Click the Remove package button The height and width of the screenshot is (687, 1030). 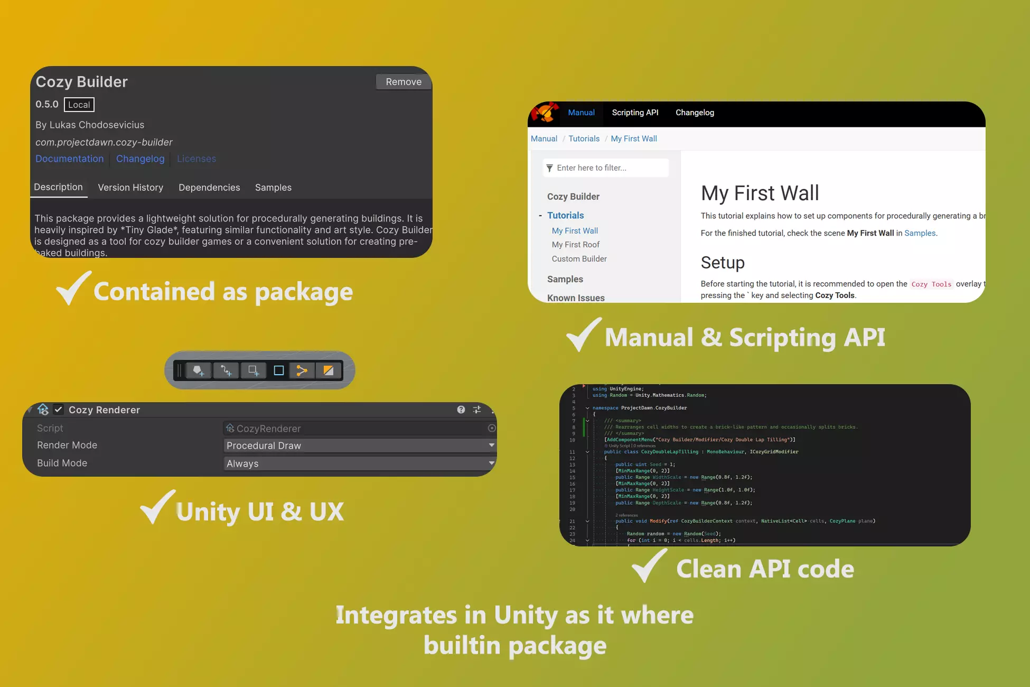(404, 82)
